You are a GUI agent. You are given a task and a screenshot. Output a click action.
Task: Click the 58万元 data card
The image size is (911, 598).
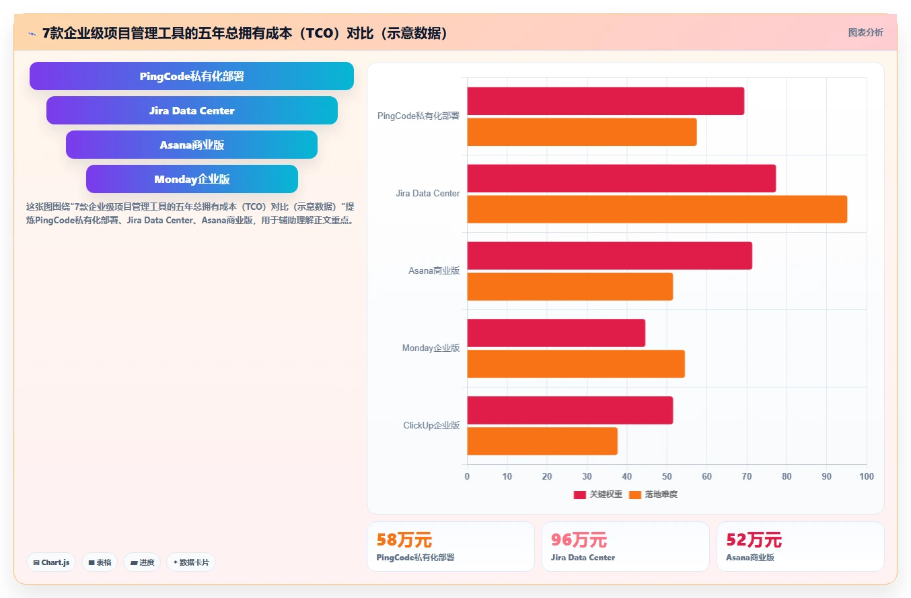[451, 546]
